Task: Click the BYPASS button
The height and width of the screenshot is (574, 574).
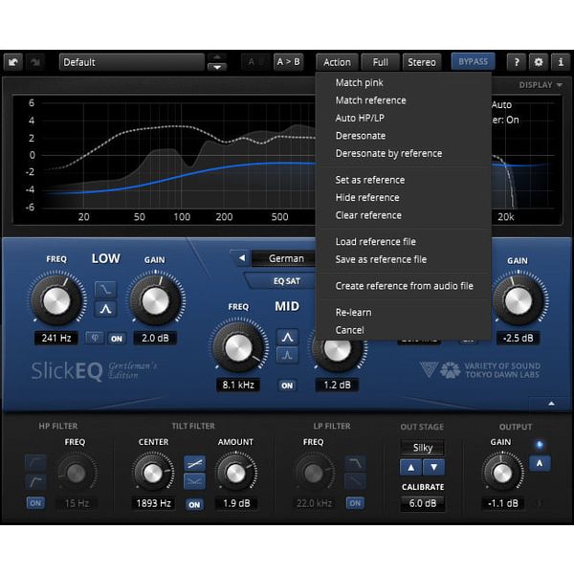Action: point(473,61)
